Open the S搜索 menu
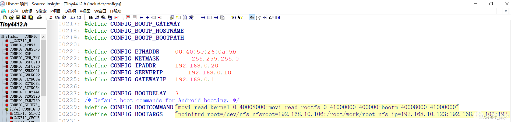The image size is (511, 122). (x=41, y=11)
